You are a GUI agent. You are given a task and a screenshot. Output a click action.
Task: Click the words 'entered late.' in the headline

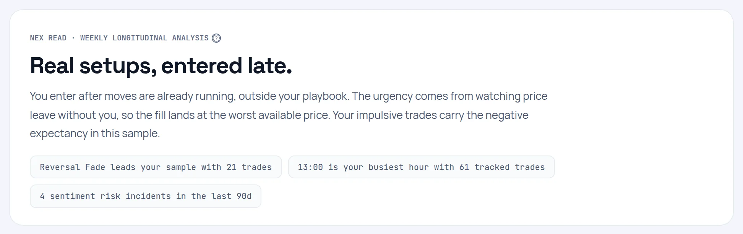[x=227, y=66]
